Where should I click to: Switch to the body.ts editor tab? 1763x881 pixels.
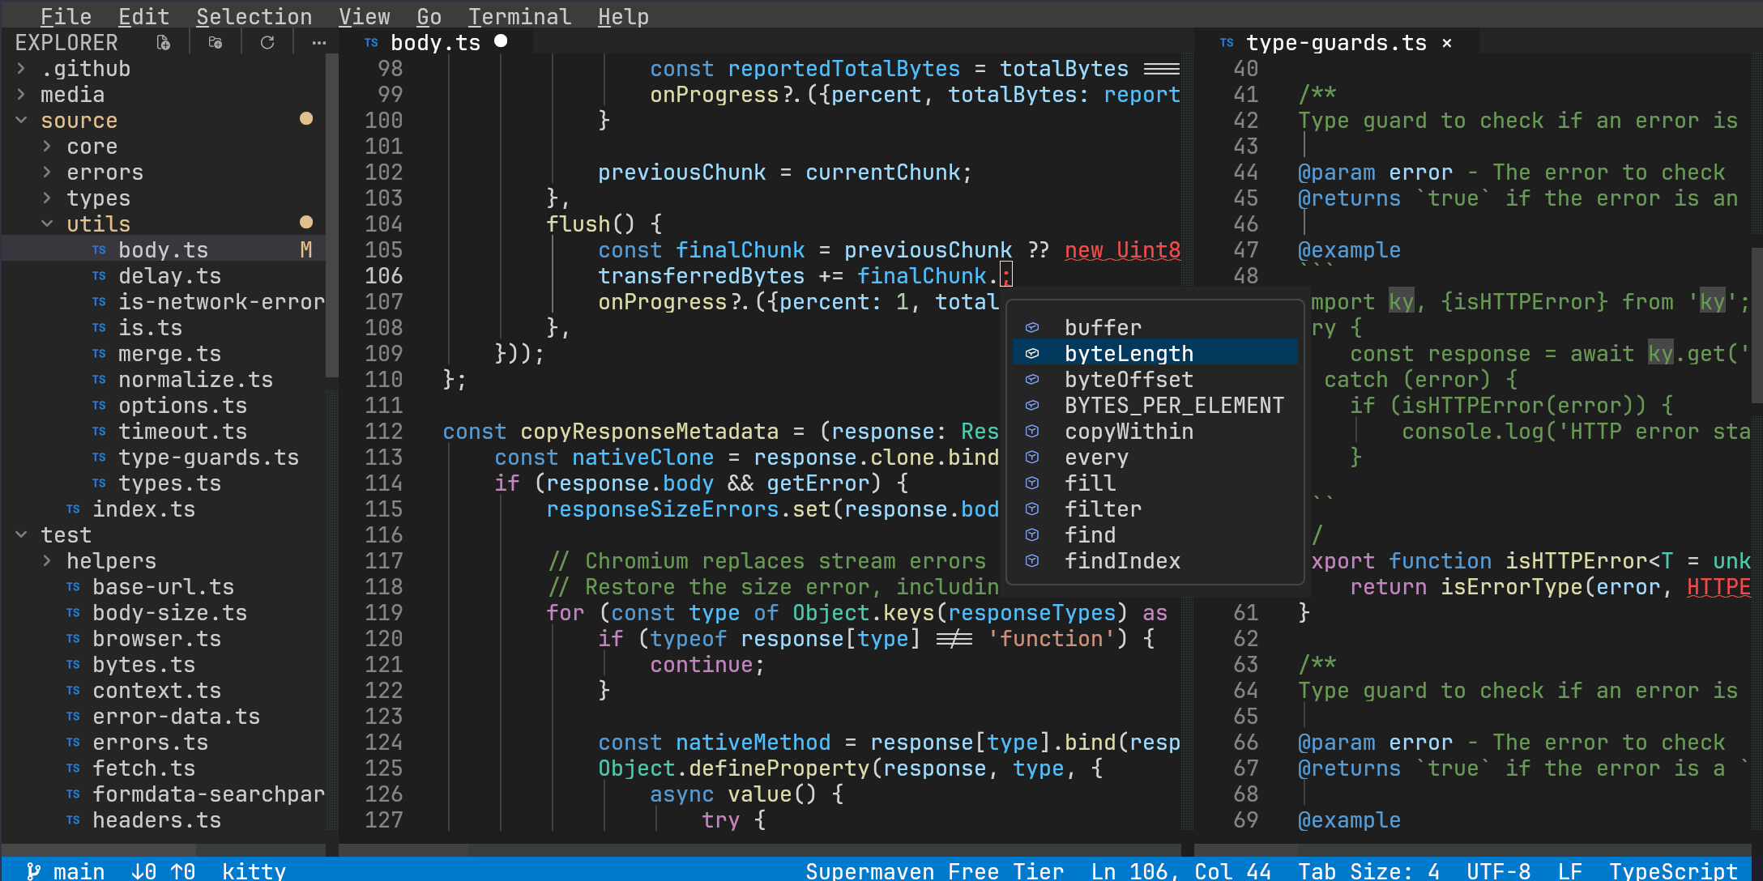pos(435,43)
